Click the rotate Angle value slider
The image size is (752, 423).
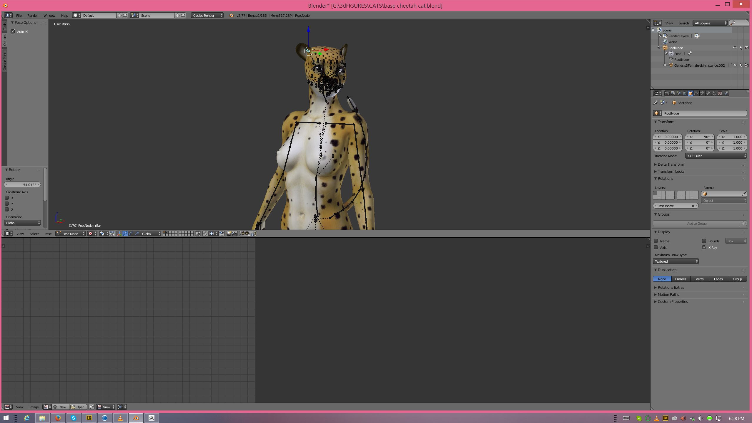pyautogui.click(x=22, y=184)
